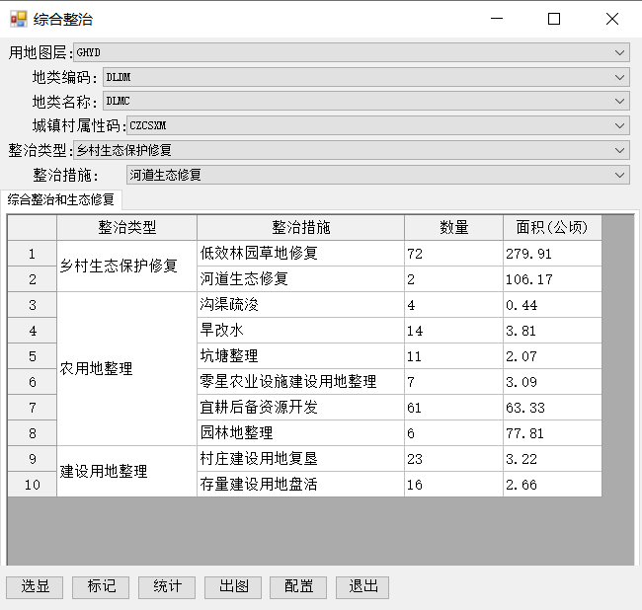Screen dimensions: 642x610
Task: Click the 退出 button
Action: (x=362, y=587)
